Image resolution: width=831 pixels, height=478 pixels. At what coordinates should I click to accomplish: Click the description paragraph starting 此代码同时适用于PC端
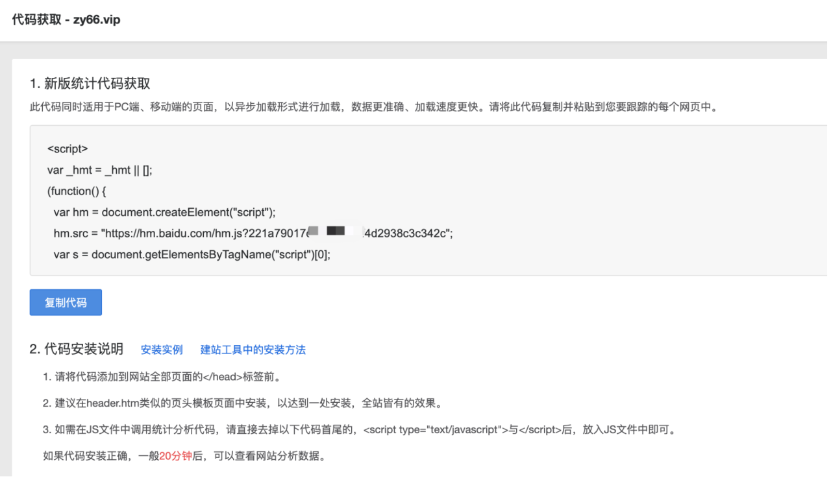click(x=374, y=107)
